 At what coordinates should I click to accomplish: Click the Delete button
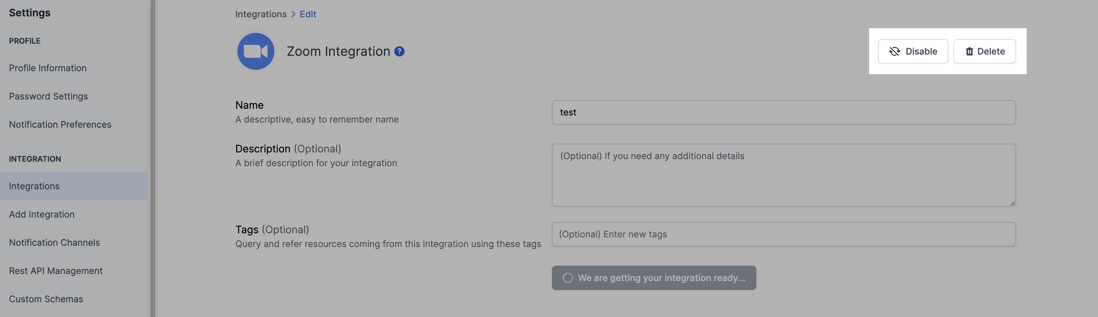click(984, 52)
